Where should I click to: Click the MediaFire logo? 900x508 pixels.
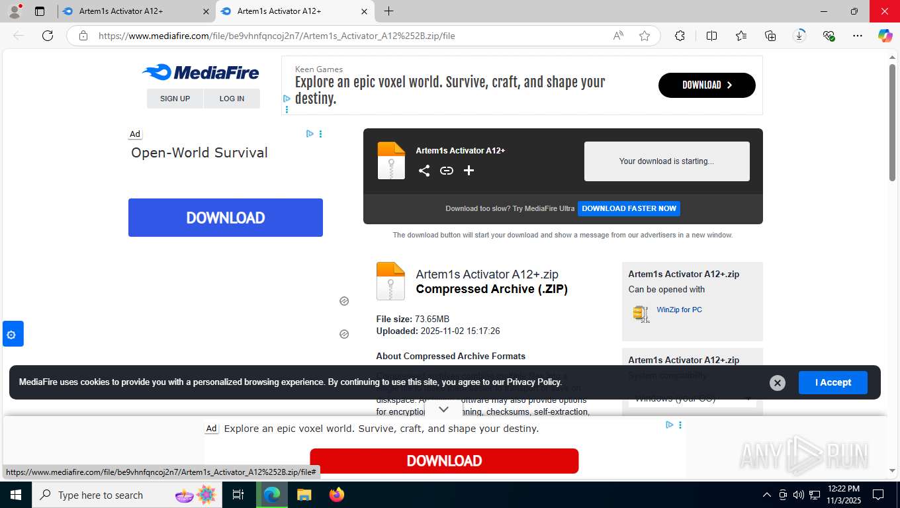click(201, 72)
